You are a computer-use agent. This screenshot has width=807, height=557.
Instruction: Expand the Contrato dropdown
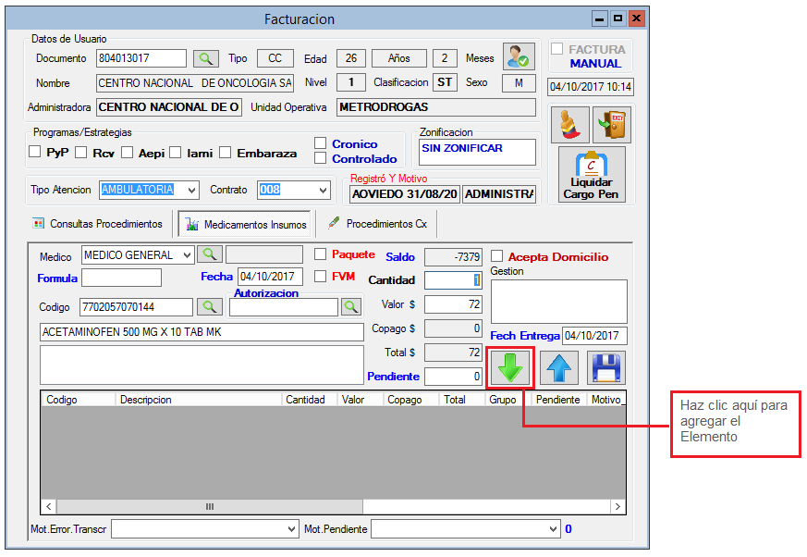click(x=323, y=190)
